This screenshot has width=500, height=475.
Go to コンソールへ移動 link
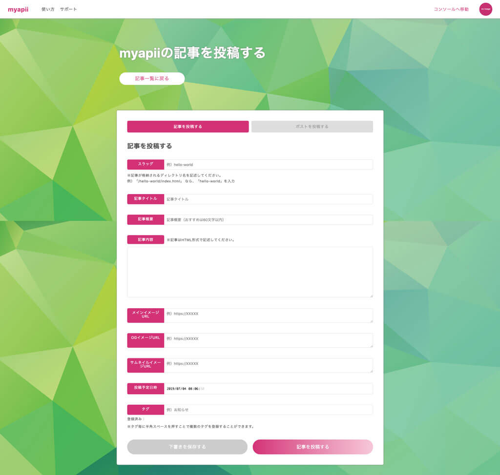tap(451, 9)
